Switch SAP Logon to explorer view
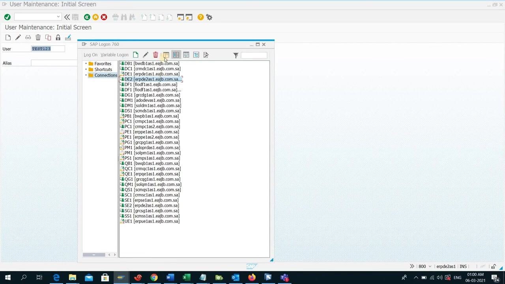Screen dimensions: 505x284 coord(166,55)
